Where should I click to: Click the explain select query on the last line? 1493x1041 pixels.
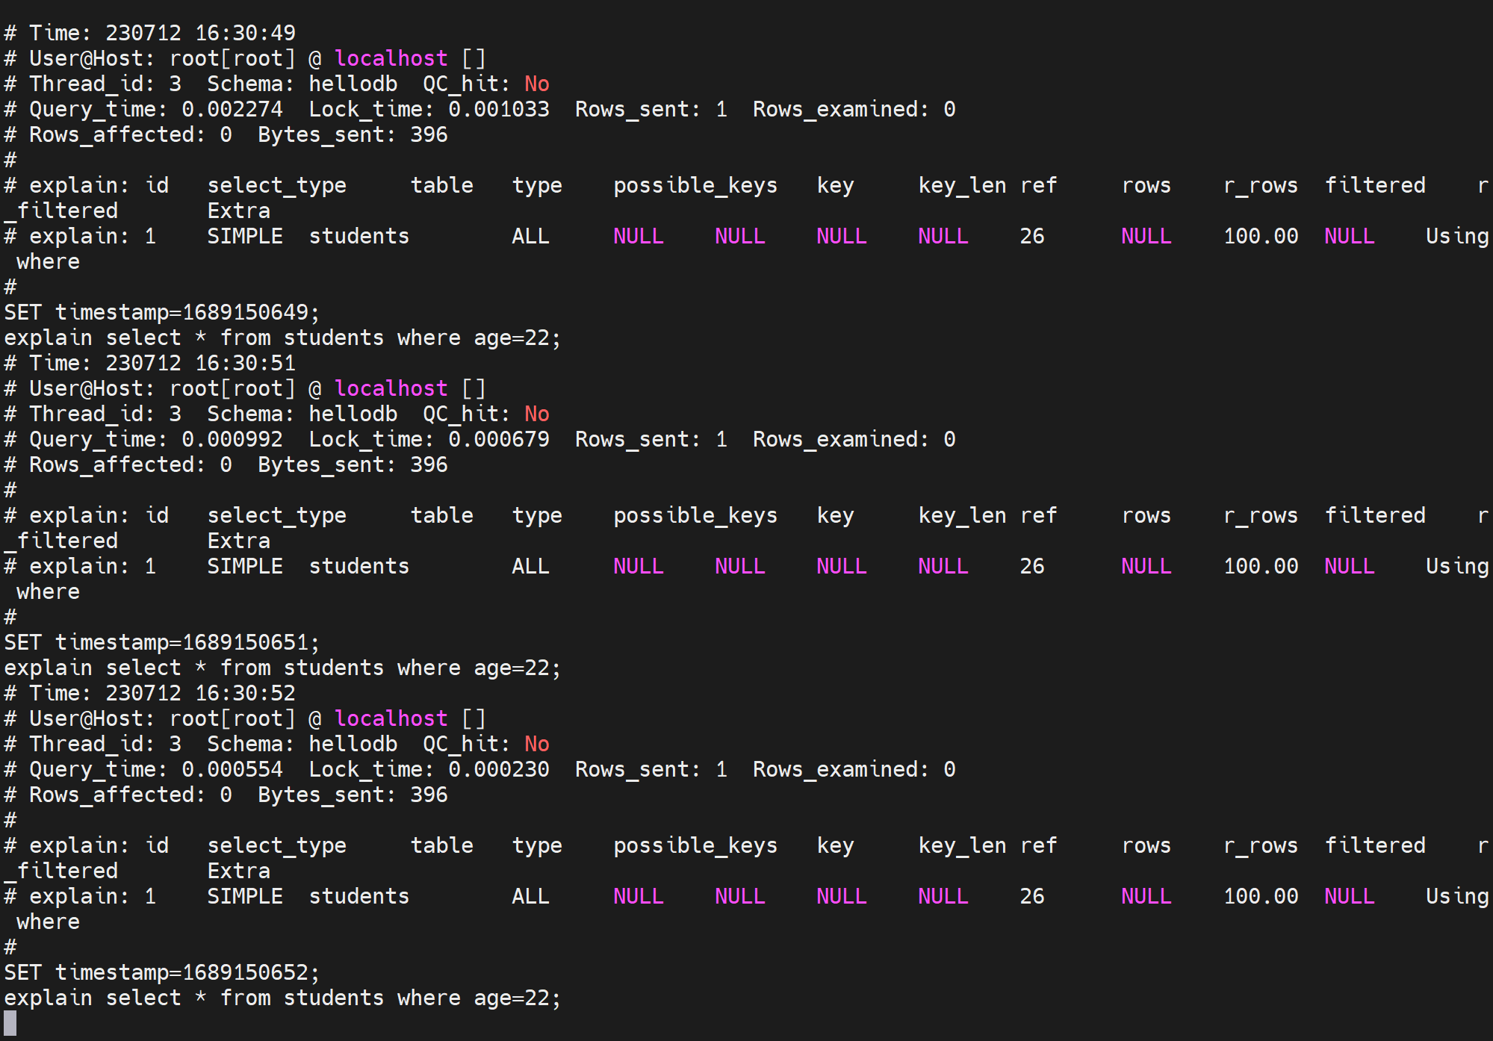(282, 998)
